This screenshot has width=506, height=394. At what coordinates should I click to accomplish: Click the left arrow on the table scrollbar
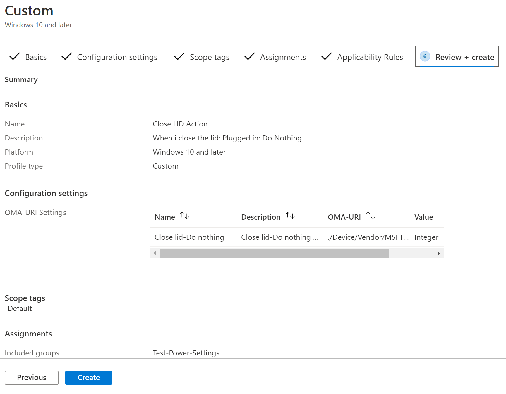tap(155, 253)
